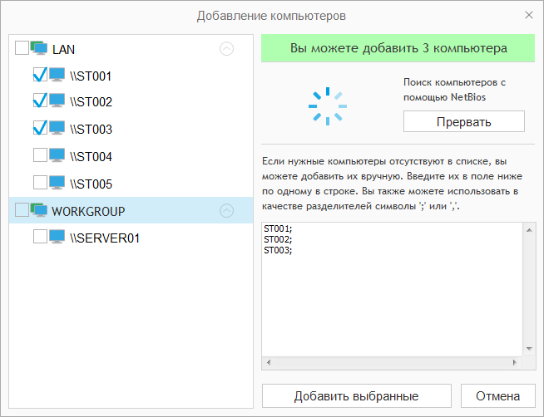Click the ST002 computer monitor icon
Image resolution: width=544 pixels, height=417 pixels.
click(x=57, y=101)
